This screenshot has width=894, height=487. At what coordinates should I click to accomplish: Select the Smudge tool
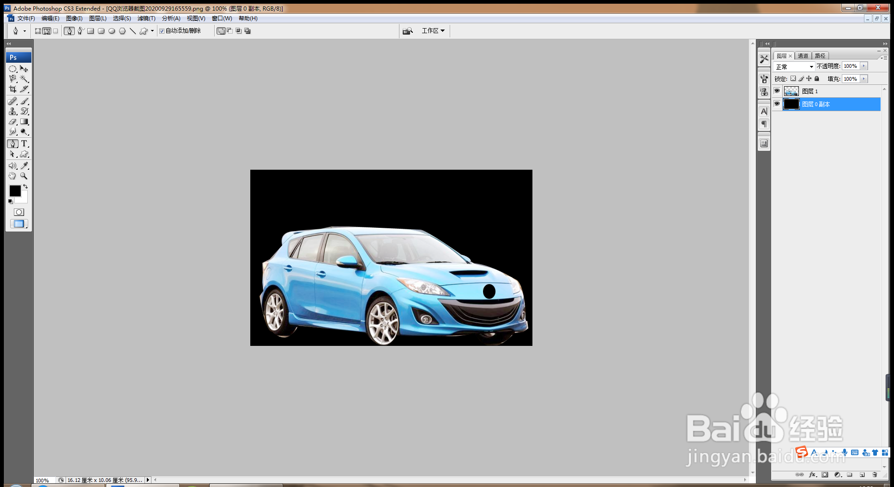(x=12, y=132)
